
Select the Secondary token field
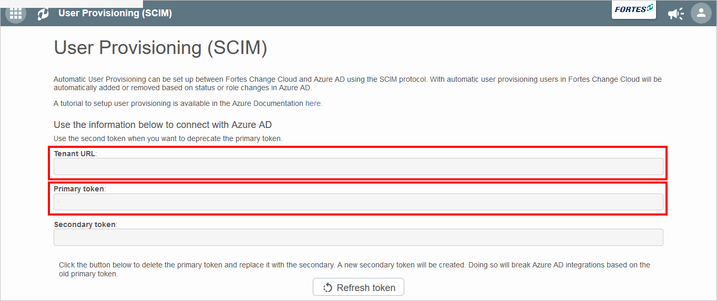coord(358,237)
